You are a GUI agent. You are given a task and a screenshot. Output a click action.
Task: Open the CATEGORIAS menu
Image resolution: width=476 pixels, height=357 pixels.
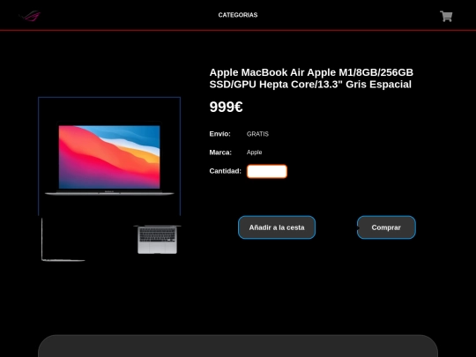[238, 15]
